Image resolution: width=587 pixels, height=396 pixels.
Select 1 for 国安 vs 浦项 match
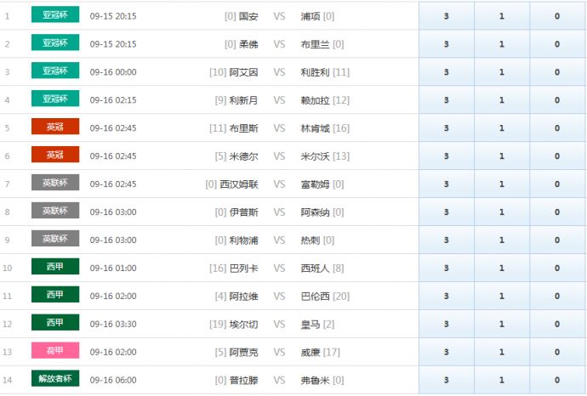(502, 15)
